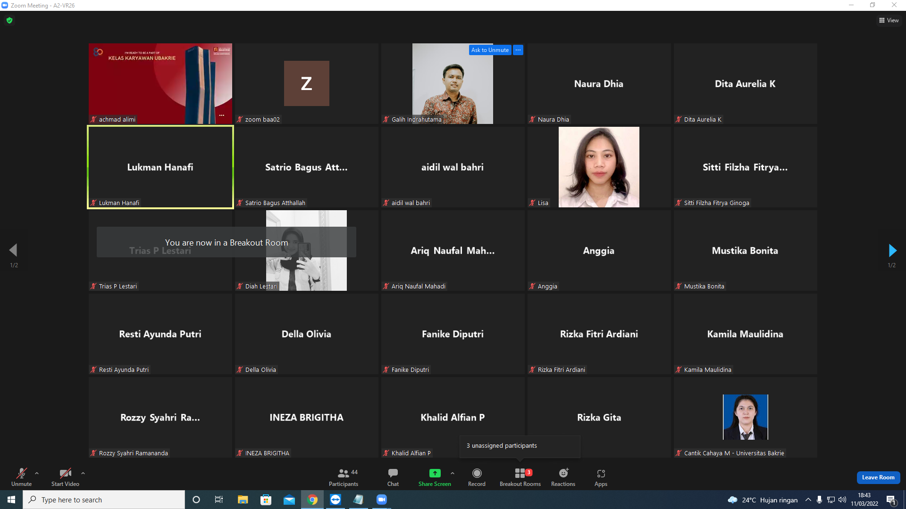Open more options on Galih Indrahutama tile
Screen dimensions: 906x509
pos(518,50)
